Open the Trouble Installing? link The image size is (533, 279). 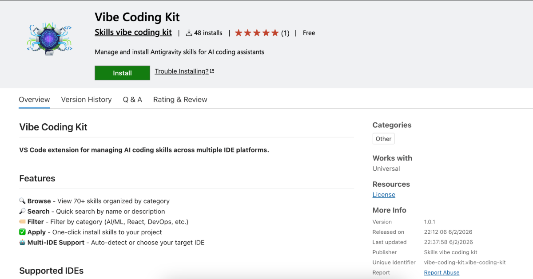(x=182, y=71)
